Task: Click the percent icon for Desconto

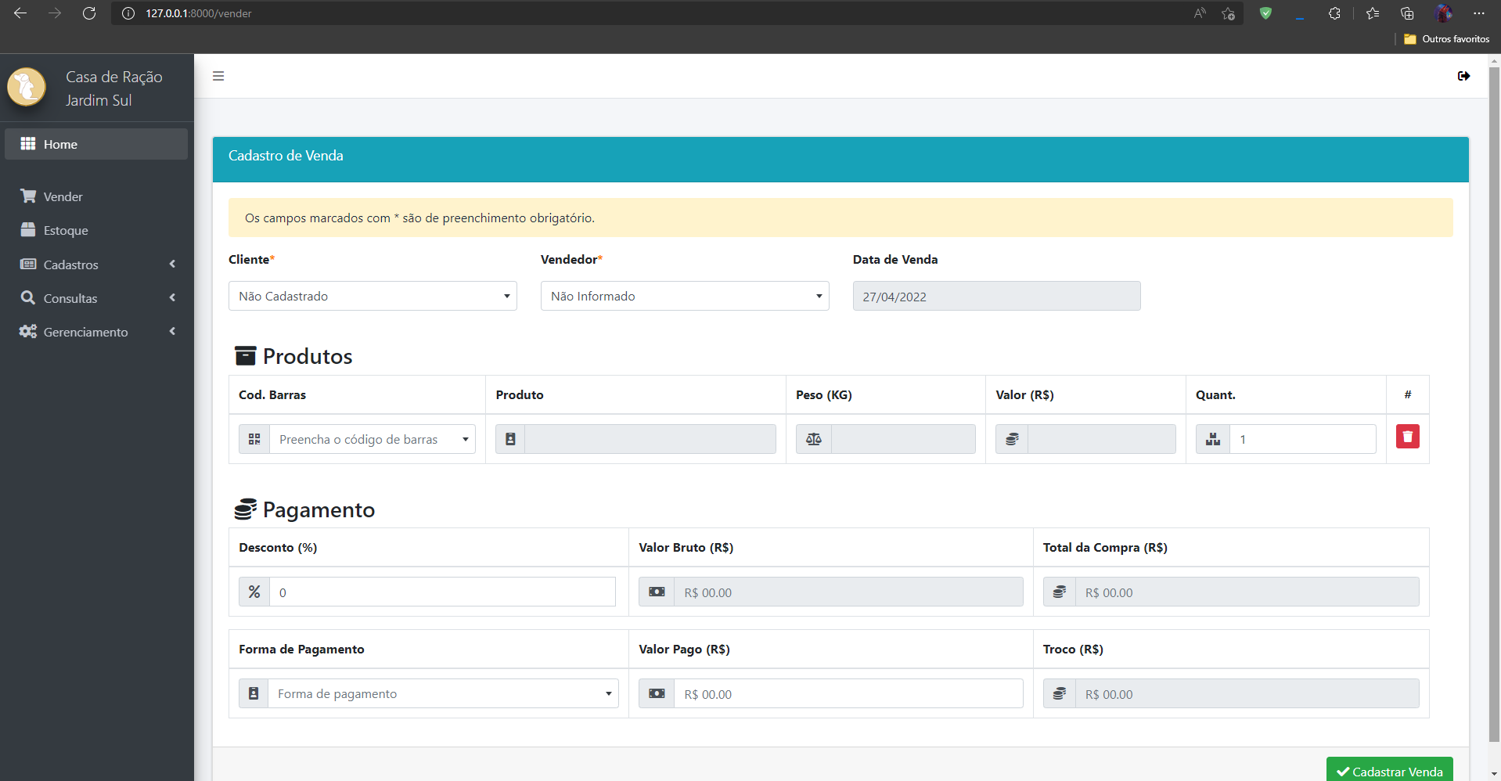Action: click(254, 592)
